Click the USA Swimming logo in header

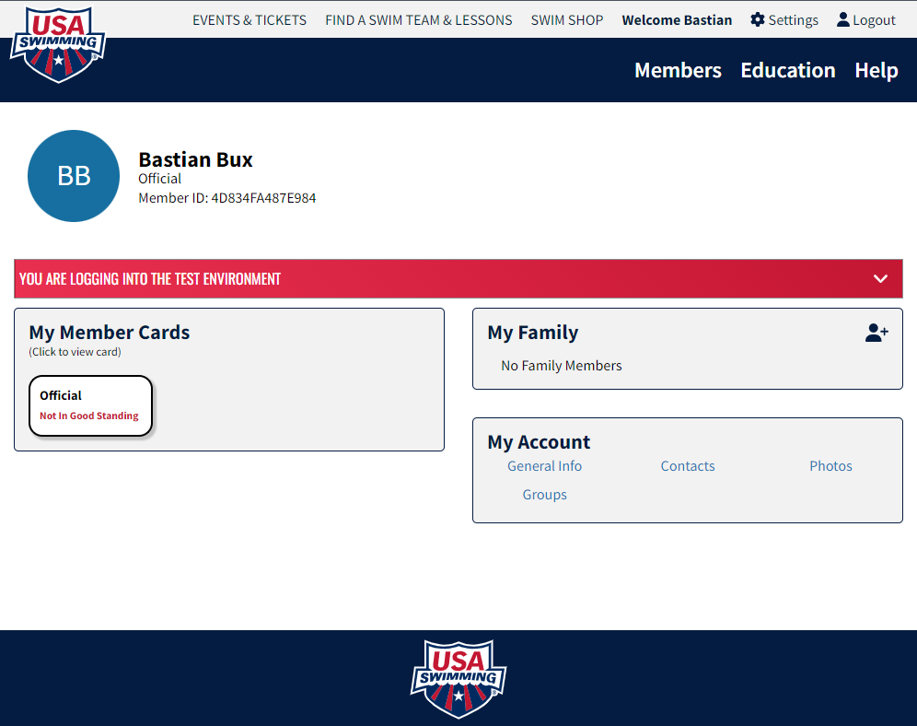58,44
